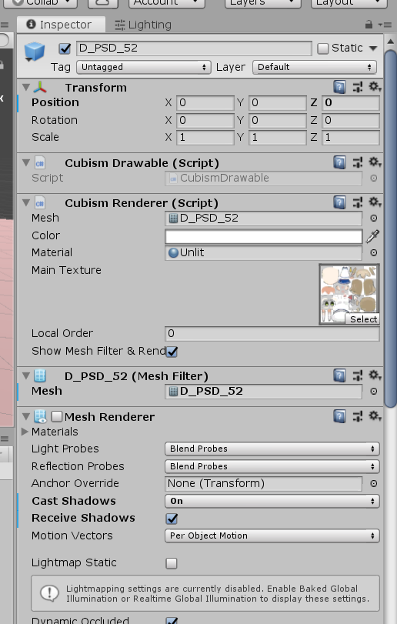This screenshot has width=397, height=624.
Task: Toggle Show Mesh Filter & Renderer checkbox
Action: tap(172, 352)
